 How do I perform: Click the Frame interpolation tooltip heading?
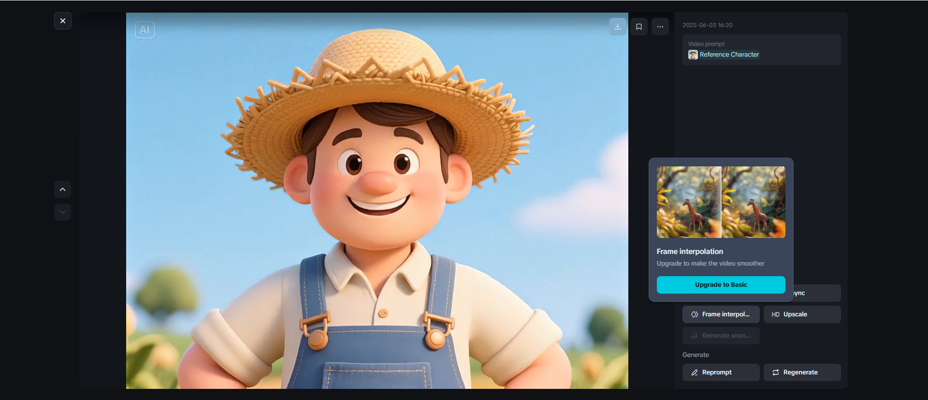point(690,252)
